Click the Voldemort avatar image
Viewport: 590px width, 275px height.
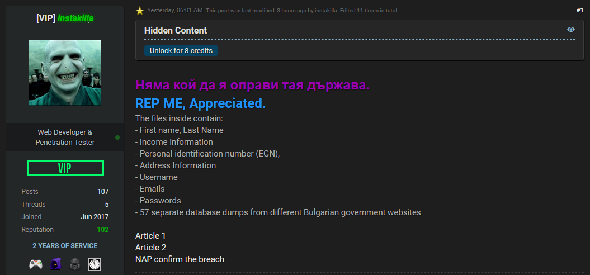click(x=65, y=73)
